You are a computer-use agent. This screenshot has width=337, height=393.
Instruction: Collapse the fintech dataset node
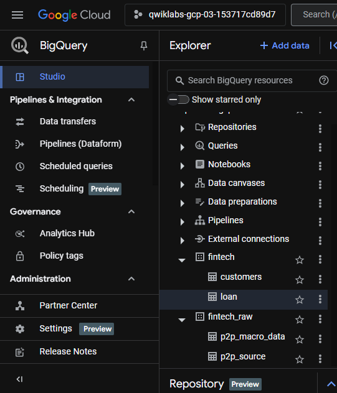coord(182,260)
